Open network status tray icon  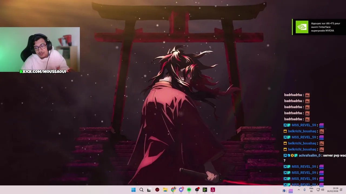318,190
